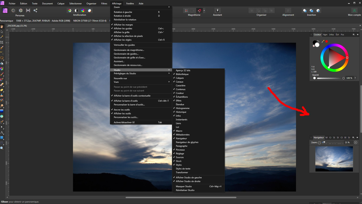Select the Crop tool

tap(2, 42)
